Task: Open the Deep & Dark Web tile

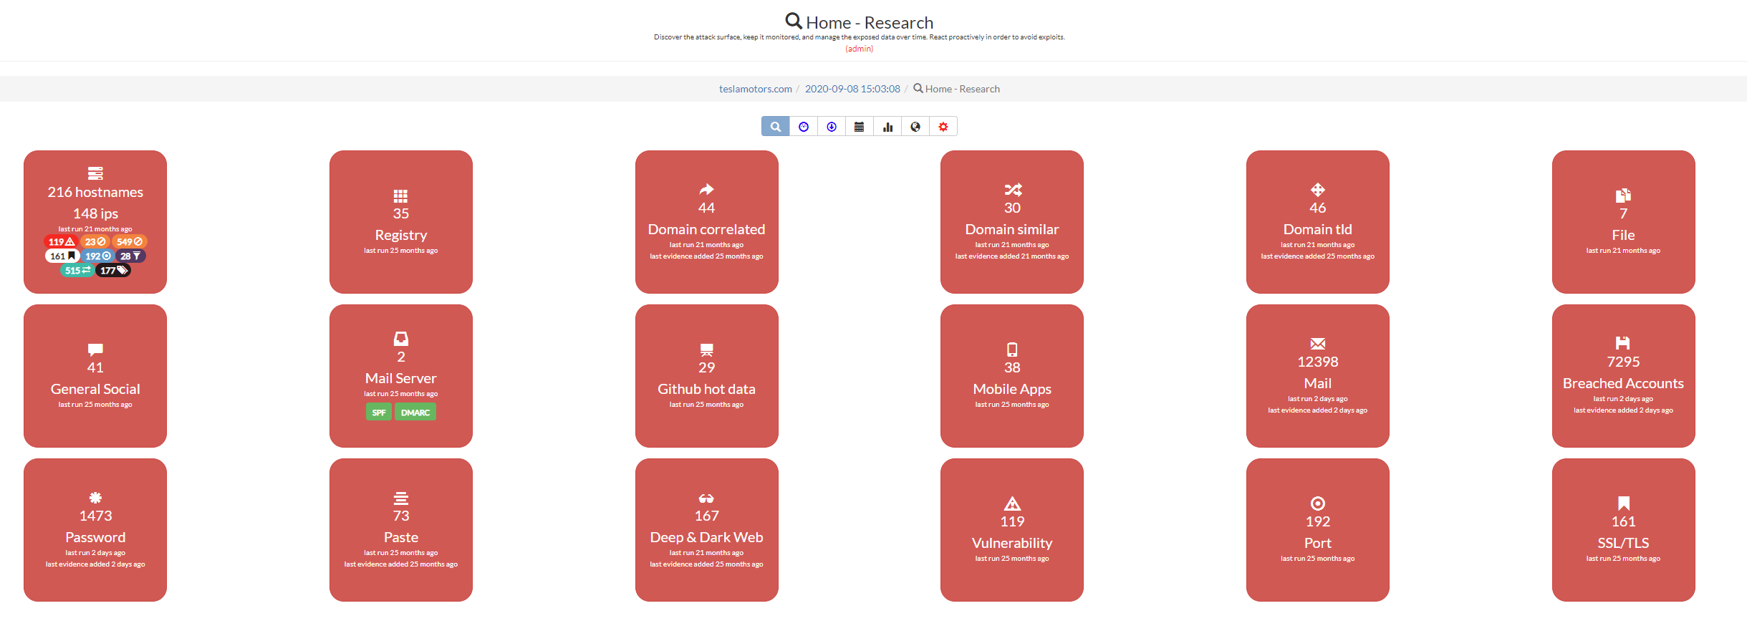Action: (x=706, y=530)
